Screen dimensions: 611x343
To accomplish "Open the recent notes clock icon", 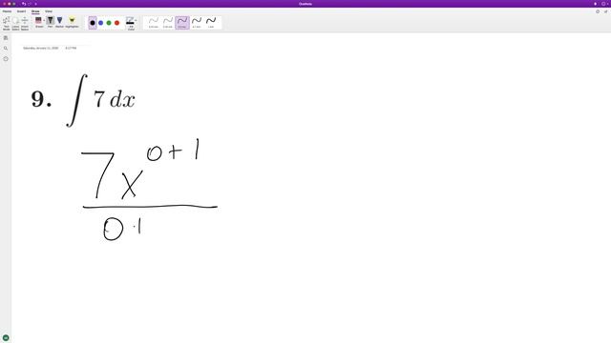I will 6,59.
